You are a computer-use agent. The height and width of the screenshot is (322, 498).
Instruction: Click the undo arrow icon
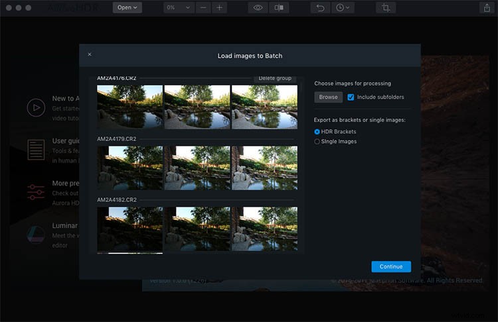(x=320, y=7)
